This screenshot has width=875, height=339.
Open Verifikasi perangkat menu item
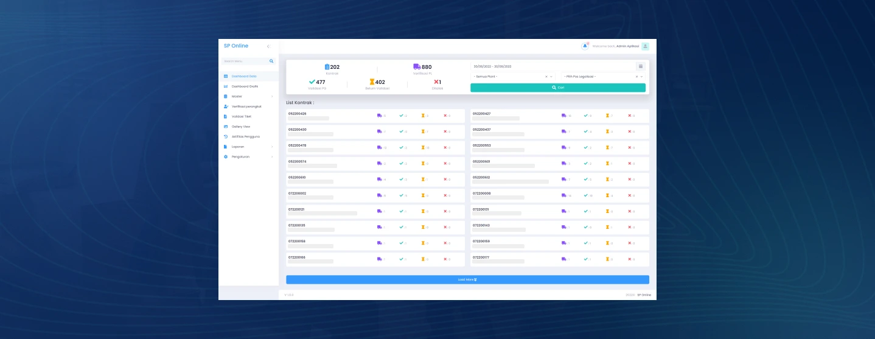pos(248,107)
